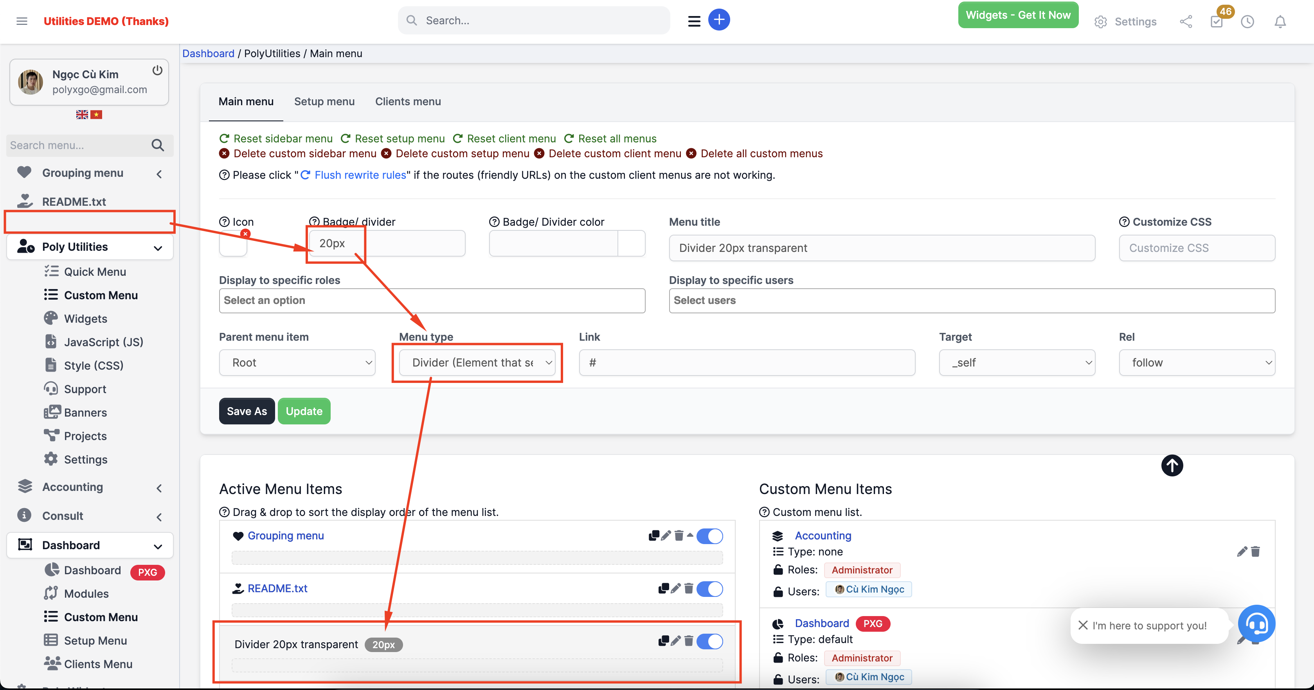This screenshot has width=1314, height=690.
Task: Open the Support section via its headset icon
Action: 52,388
